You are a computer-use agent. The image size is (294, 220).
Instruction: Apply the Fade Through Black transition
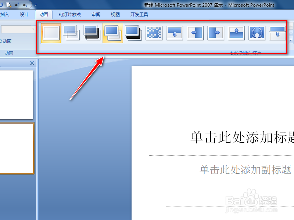92,33
